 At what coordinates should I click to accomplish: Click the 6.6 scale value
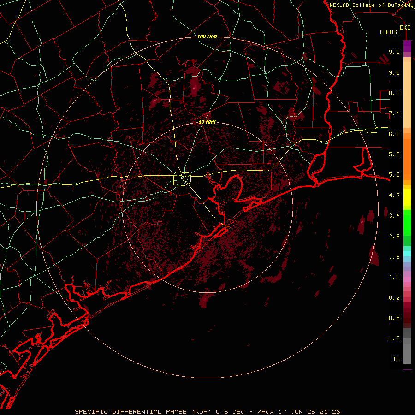coord(394,134)
